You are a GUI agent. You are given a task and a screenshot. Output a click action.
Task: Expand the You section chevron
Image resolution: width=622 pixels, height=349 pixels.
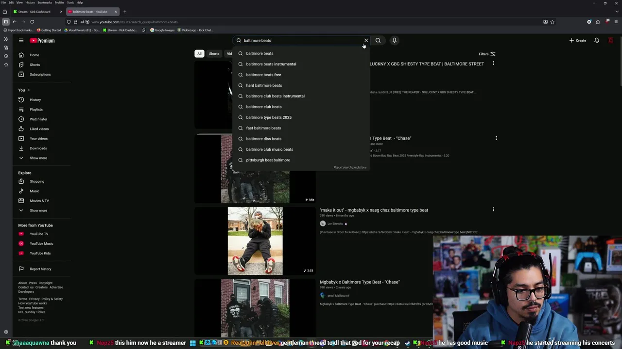29,90
